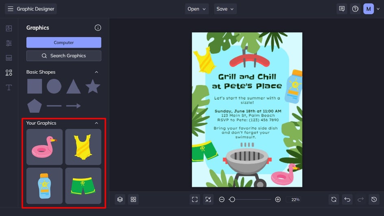
Task: Open the Edit adjustments sliders icon
Action: (9, 43)
